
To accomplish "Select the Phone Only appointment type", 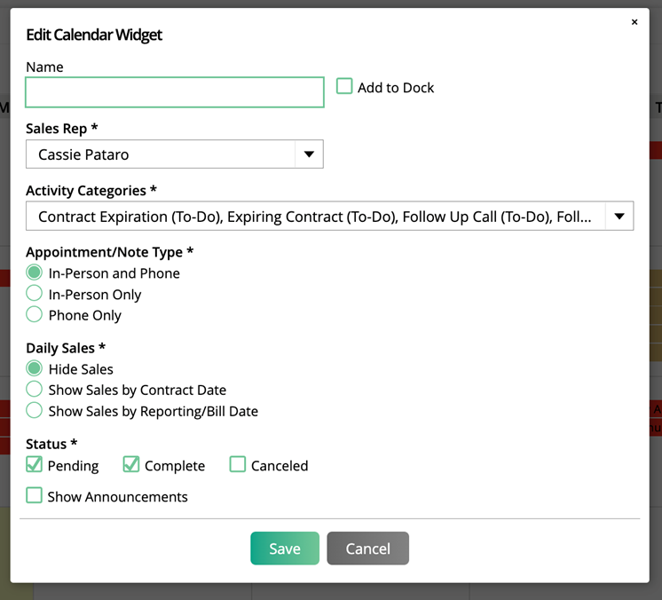I will click(x=35, y=314).
